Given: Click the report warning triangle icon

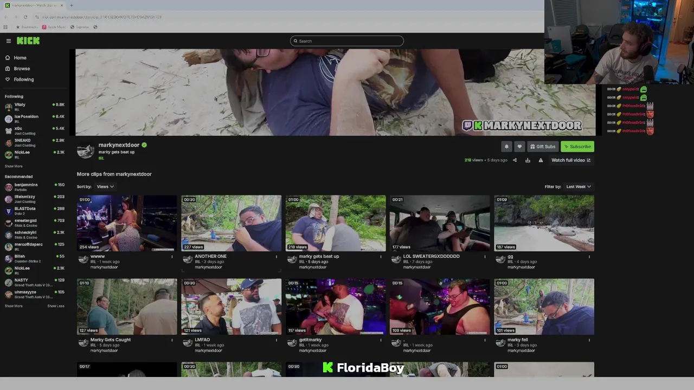Looking at the screenshot, I should pos(541,160).
